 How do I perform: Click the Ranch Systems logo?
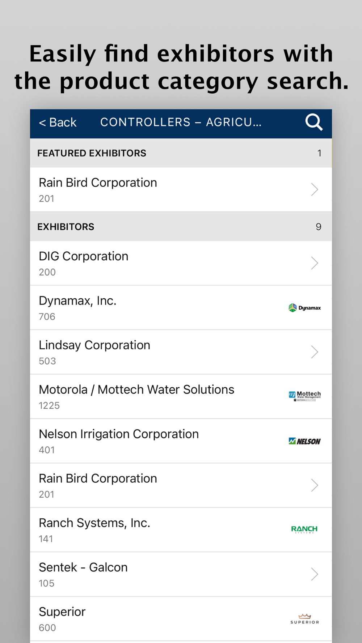coord(304,529)
